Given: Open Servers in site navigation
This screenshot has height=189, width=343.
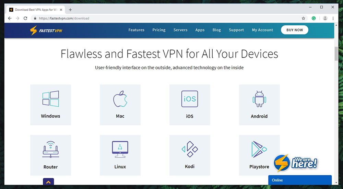Looking at the screenshot, I should pos(180,30).
